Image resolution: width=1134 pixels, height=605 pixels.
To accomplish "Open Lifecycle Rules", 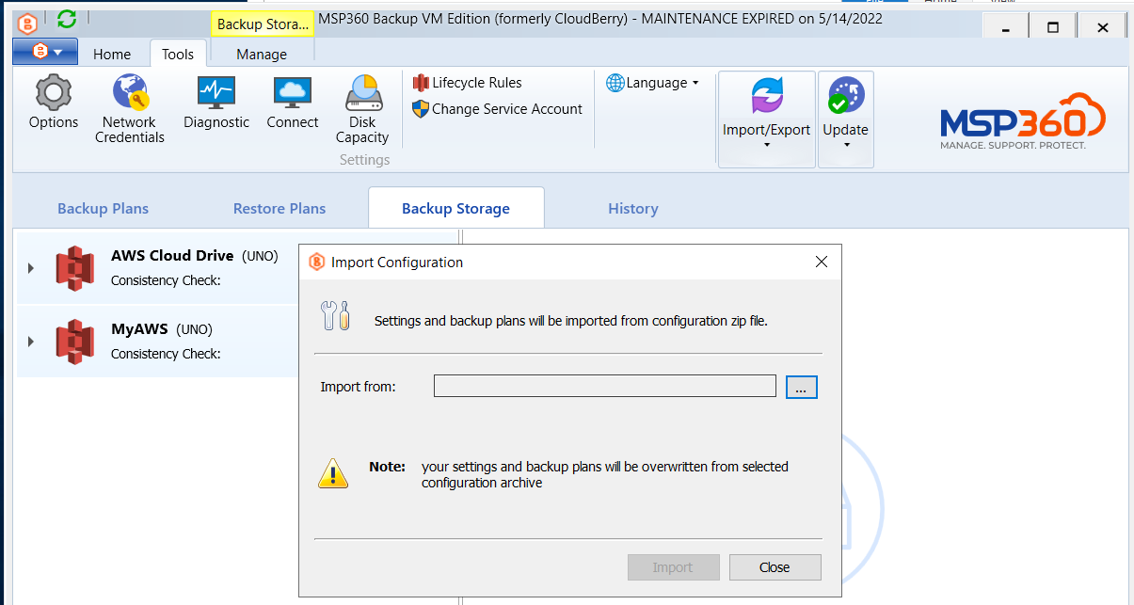I will [467, 83].
